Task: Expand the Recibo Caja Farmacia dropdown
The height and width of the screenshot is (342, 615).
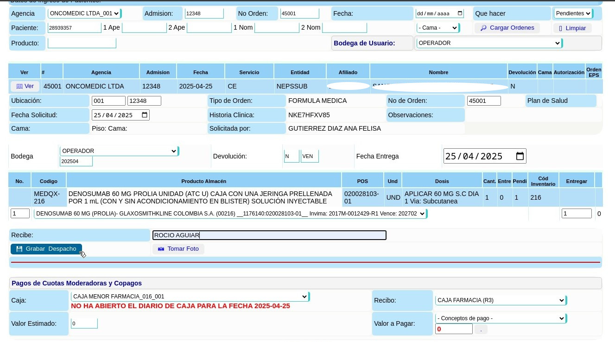Action: [500, 300]
